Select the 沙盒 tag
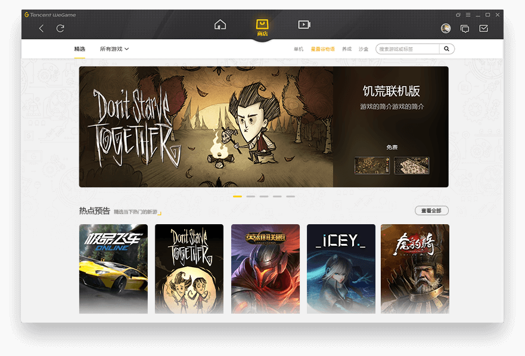 coord(364,49)
